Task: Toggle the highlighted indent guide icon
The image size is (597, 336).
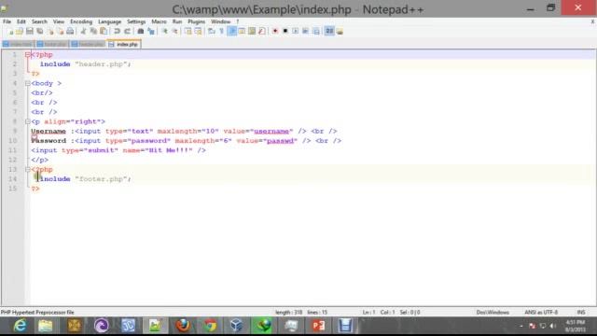Action: [231, 31]
